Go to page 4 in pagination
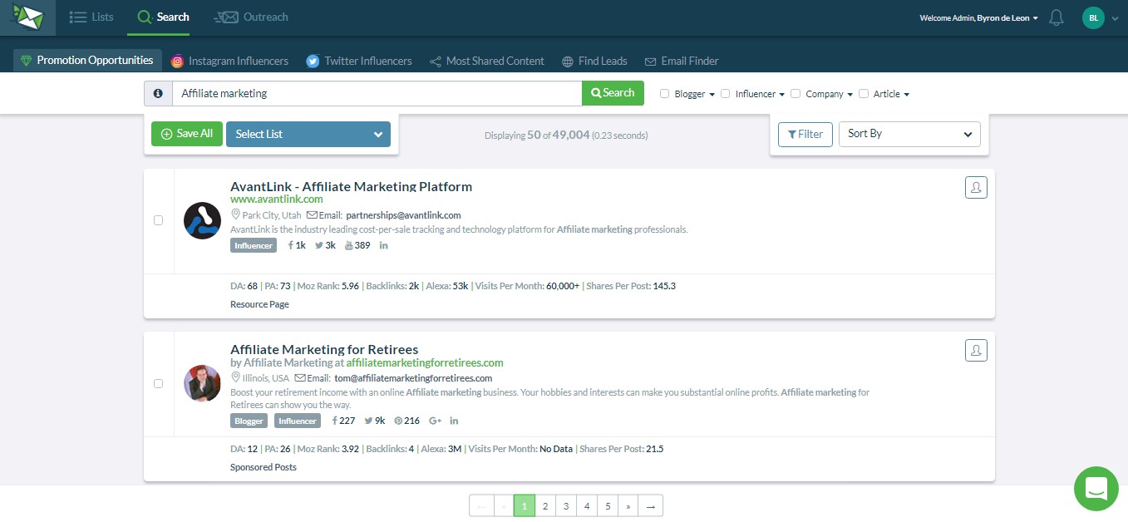Image resolution: width=1128 pixels, height=522 pixels. [587, 505]
